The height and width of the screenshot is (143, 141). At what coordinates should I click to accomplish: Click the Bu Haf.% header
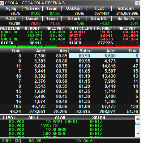click(126, 18)
